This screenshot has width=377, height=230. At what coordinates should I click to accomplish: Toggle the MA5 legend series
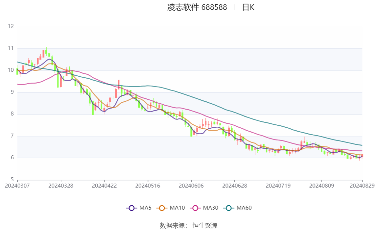pyautogui.click(x=139, y=208)
